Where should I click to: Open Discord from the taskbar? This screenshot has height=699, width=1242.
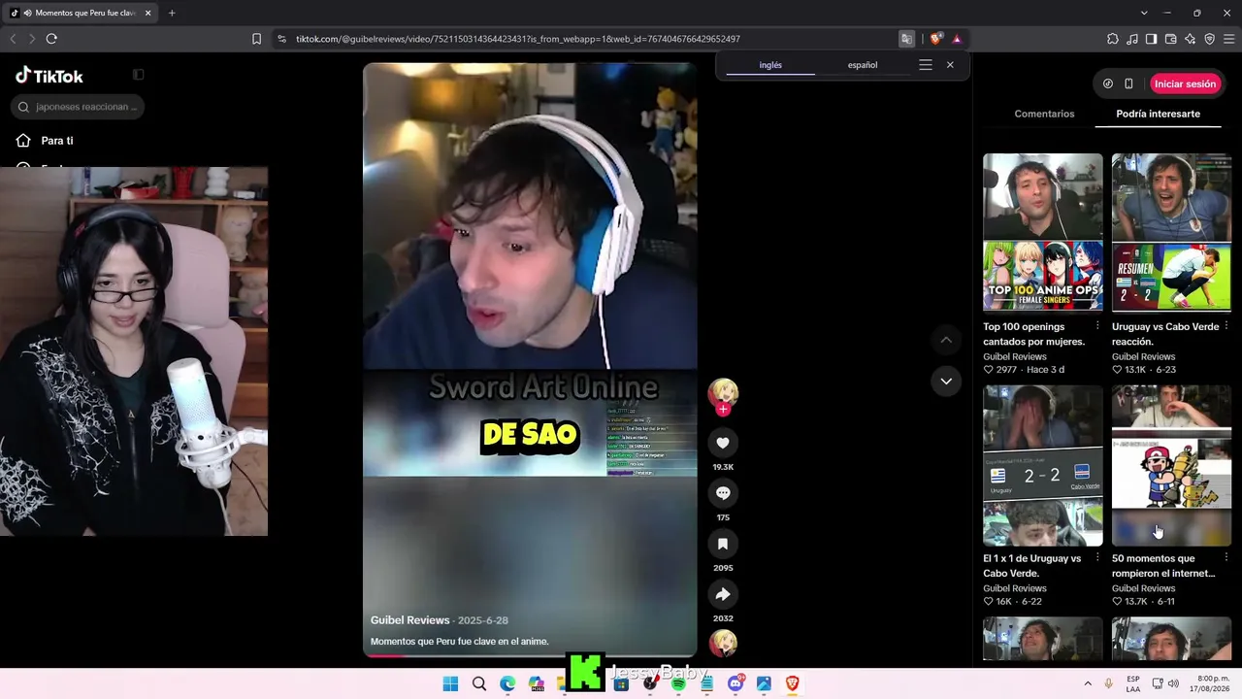(735, 684)
